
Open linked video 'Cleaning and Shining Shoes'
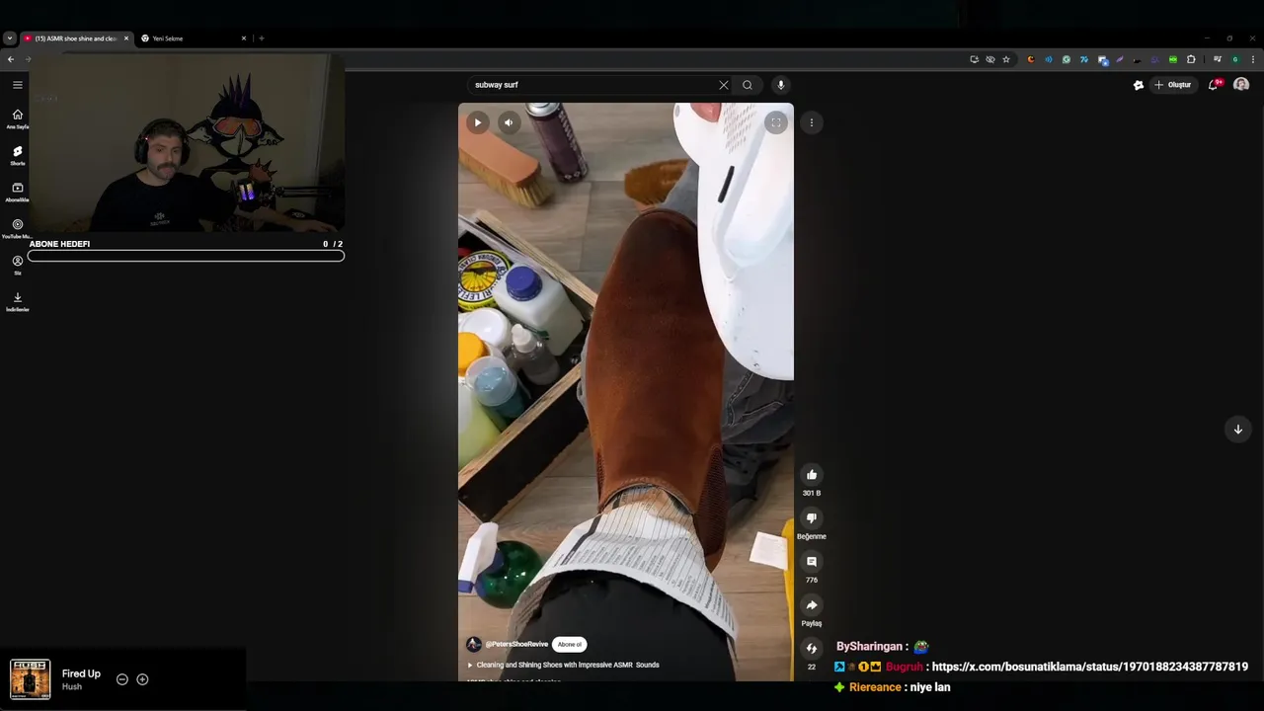pyautogui.click(x=563, y=665)
